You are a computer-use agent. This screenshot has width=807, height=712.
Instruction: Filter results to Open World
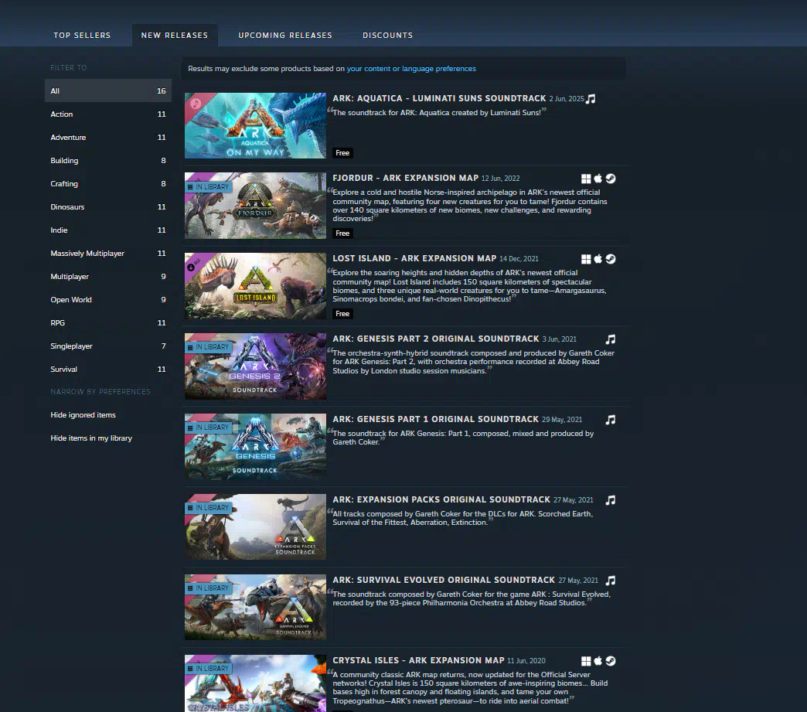tap(108, 299)
